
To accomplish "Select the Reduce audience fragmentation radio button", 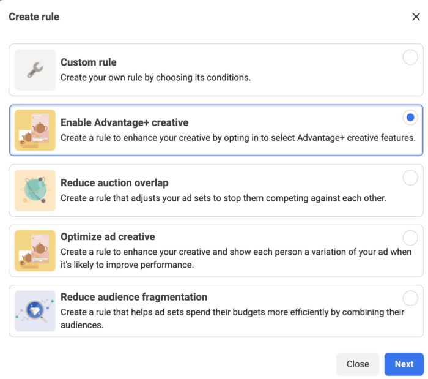I will click(410, 298).
